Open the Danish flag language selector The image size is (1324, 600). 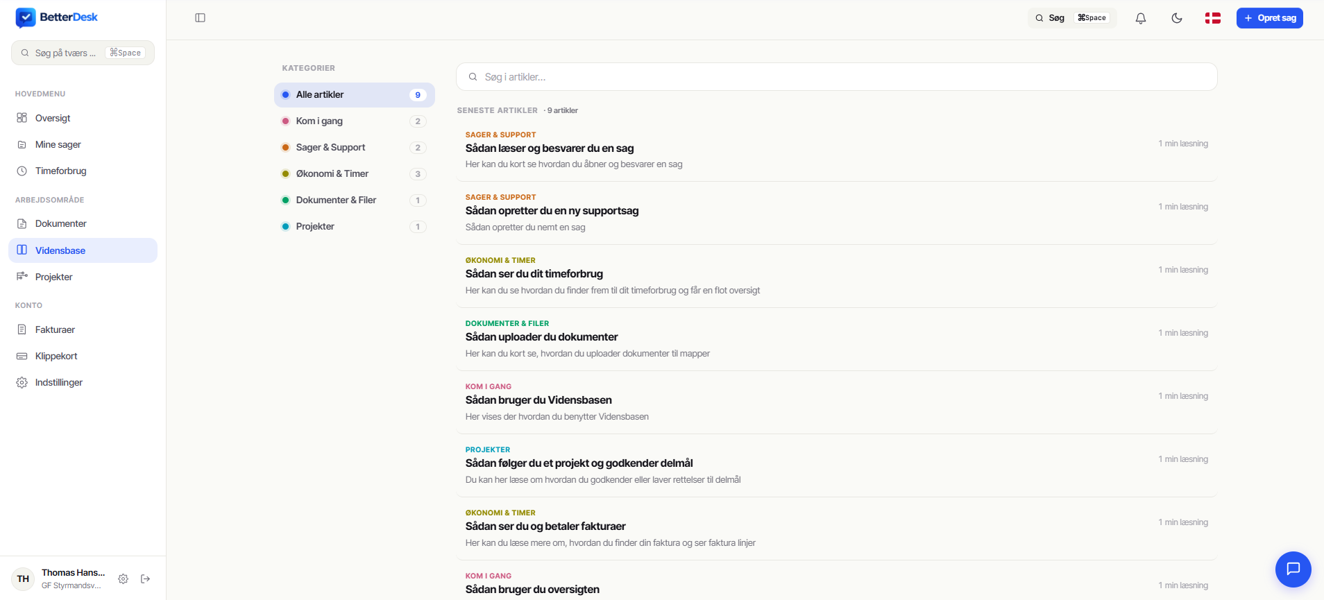coord(1213,18)
